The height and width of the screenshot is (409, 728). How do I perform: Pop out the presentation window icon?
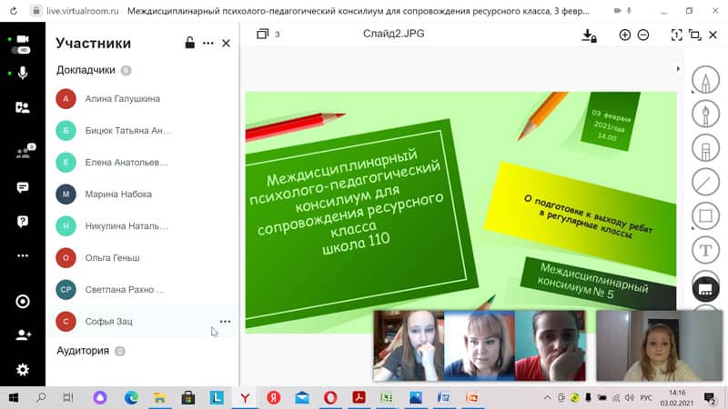(x=694, y=35)
